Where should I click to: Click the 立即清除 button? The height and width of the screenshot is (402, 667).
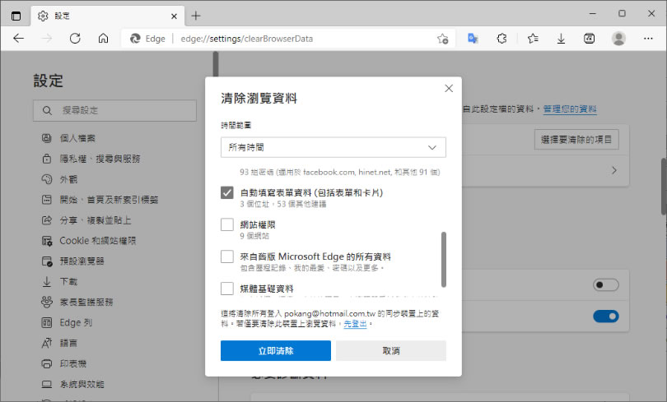click(x=275, y=351)
